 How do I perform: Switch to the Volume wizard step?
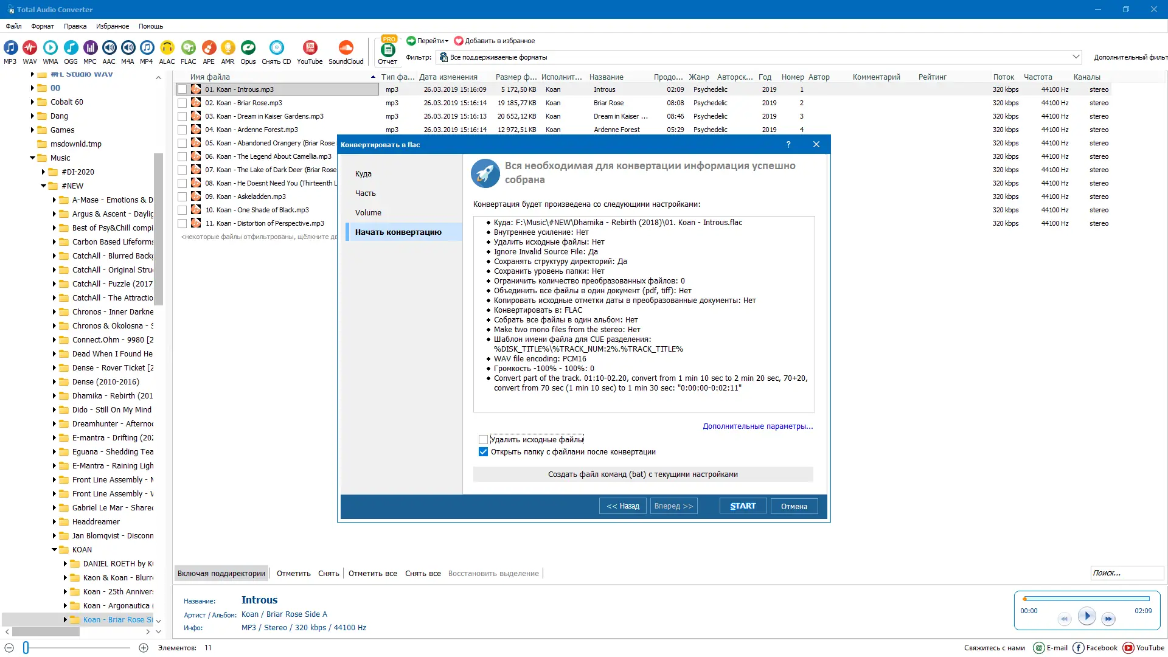(368, 213)
